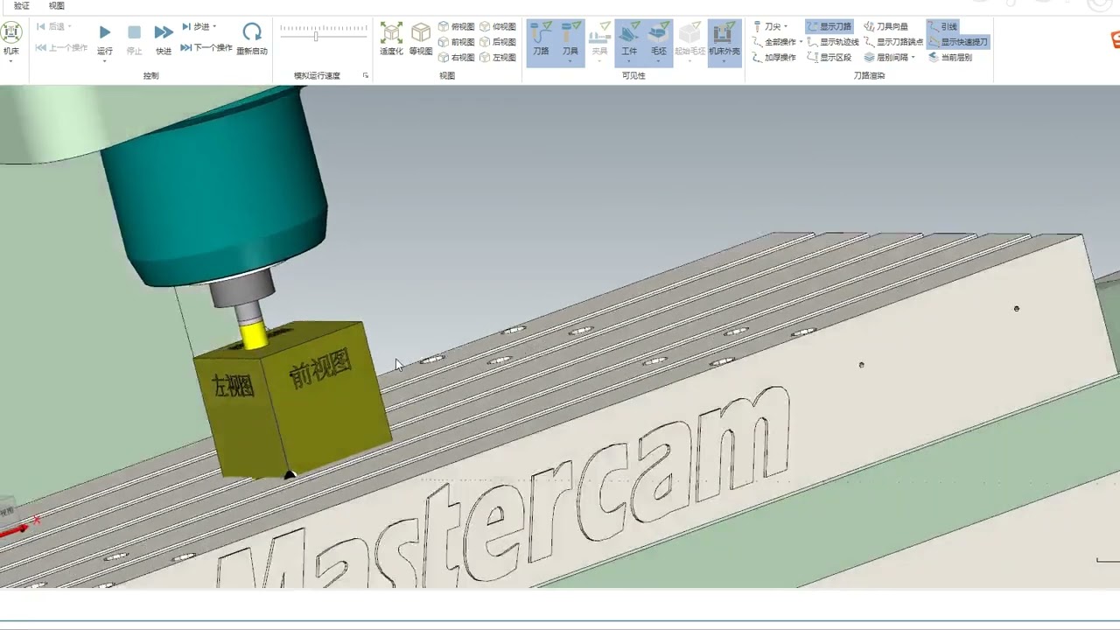The width and height of the screenshot is (1120, 630).
Task: Open the 全部操作 all operations dropdown
Action: click(777, 42)
